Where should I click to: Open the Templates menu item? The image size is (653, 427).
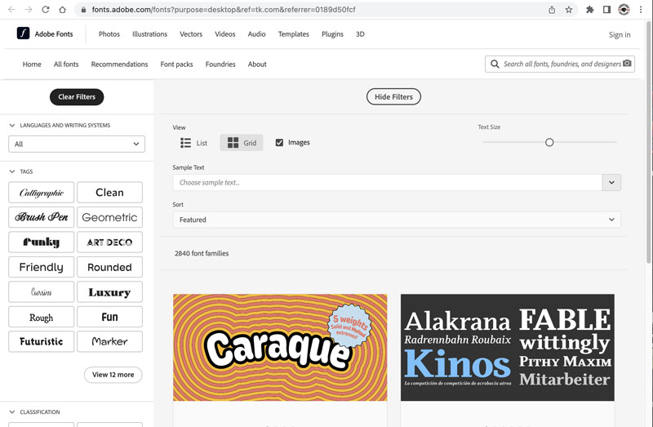coord(294,34)
